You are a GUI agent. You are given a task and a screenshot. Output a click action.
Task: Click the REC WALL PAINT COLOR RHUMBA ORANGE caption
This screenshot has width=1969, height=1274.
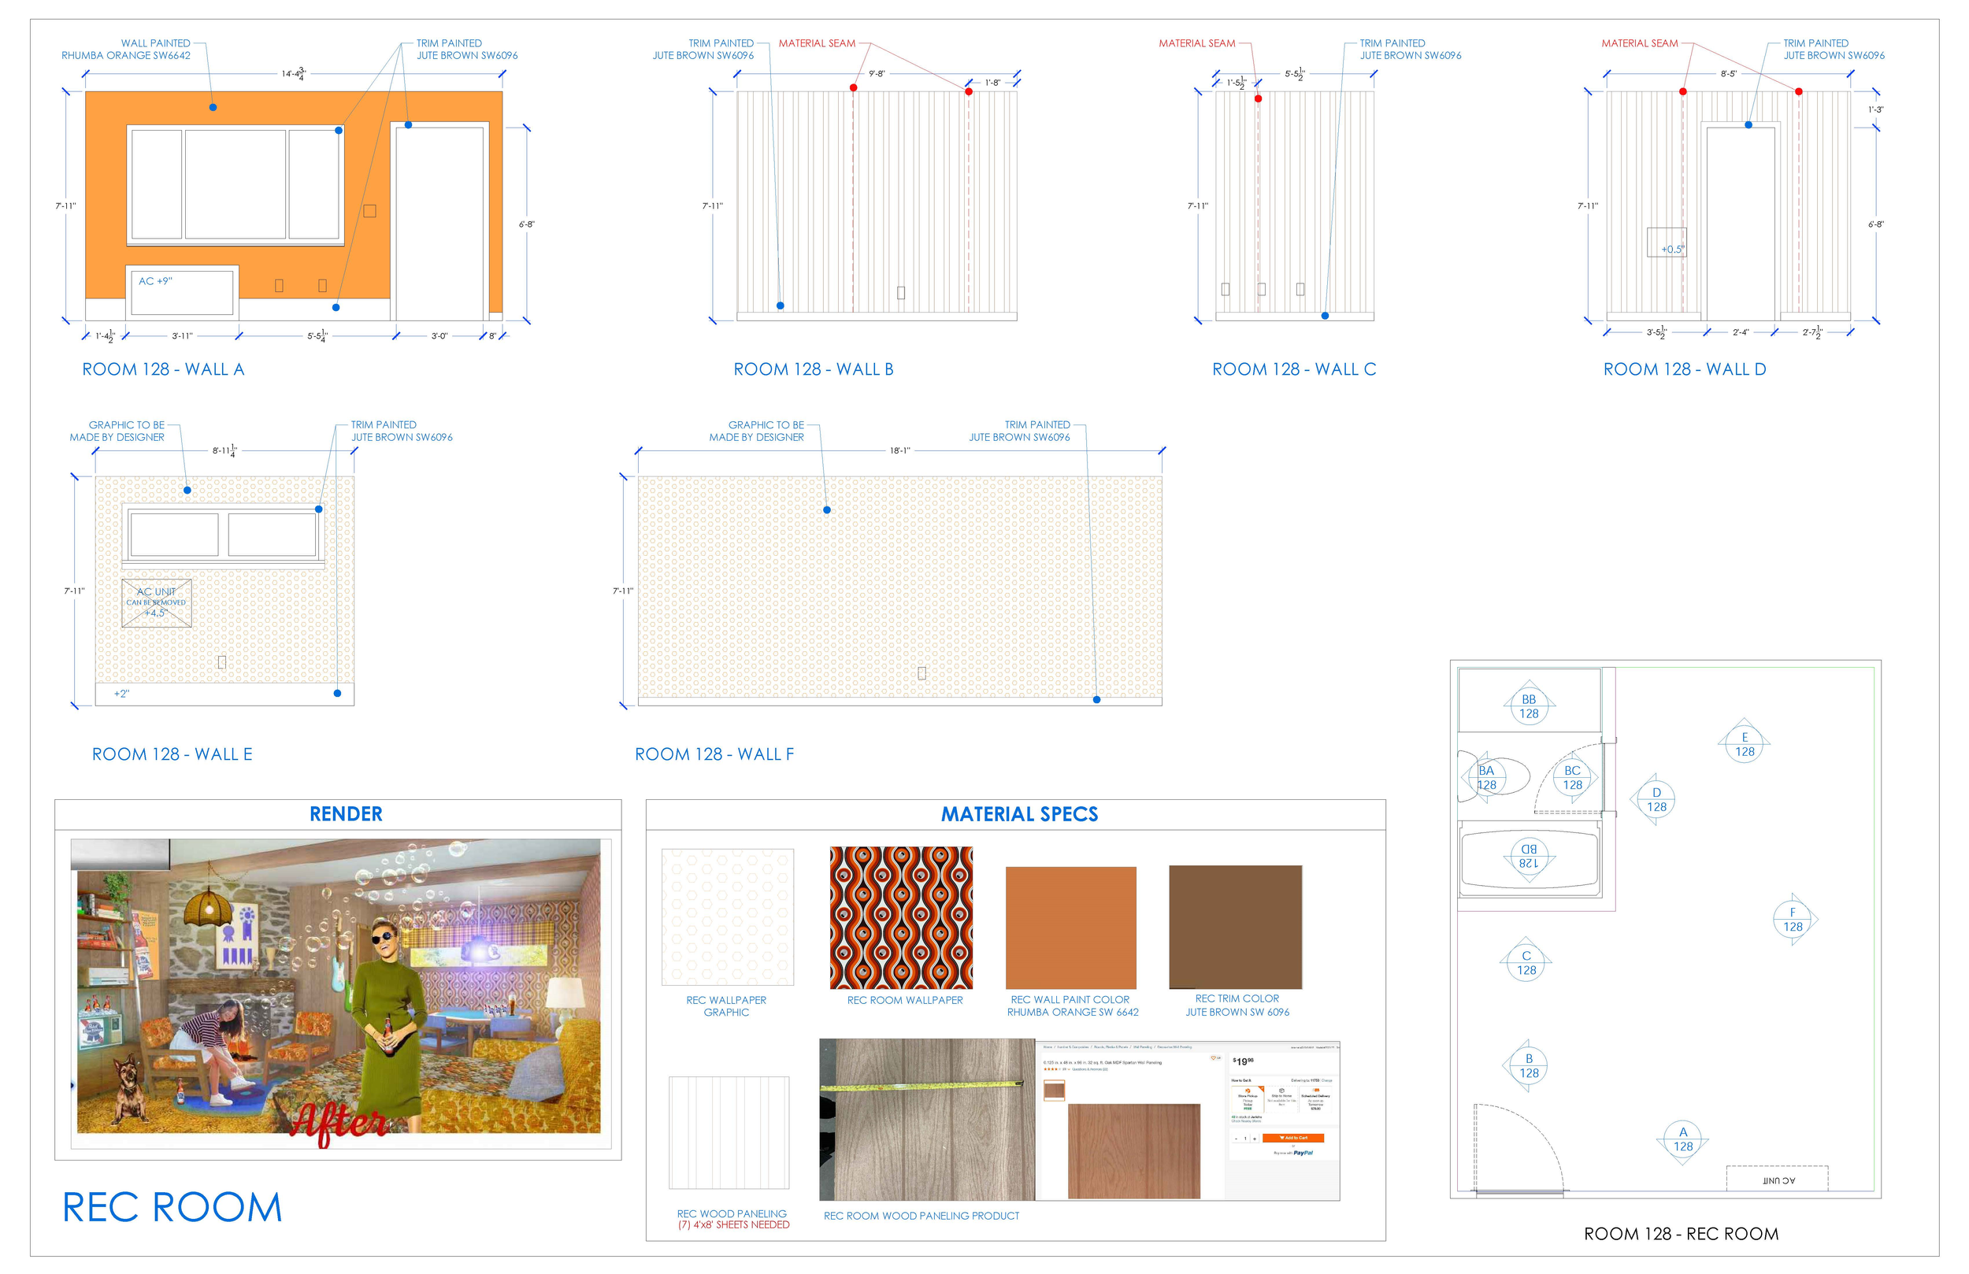click(1072, 1006)
